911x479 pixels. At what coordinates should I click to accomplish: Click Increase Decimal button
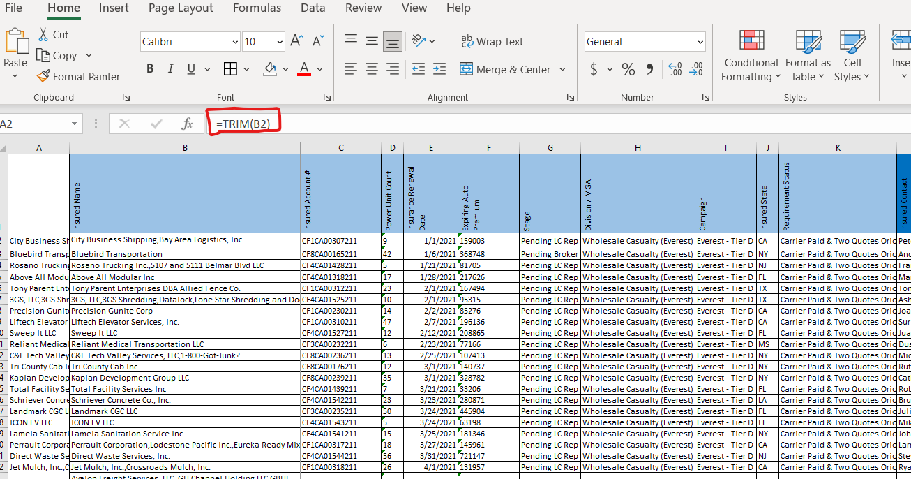pos(675,69)
